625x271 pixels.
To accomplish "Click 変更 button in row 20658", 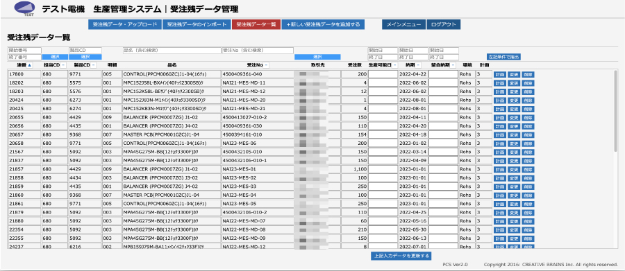I will click(x=514, y=143).
